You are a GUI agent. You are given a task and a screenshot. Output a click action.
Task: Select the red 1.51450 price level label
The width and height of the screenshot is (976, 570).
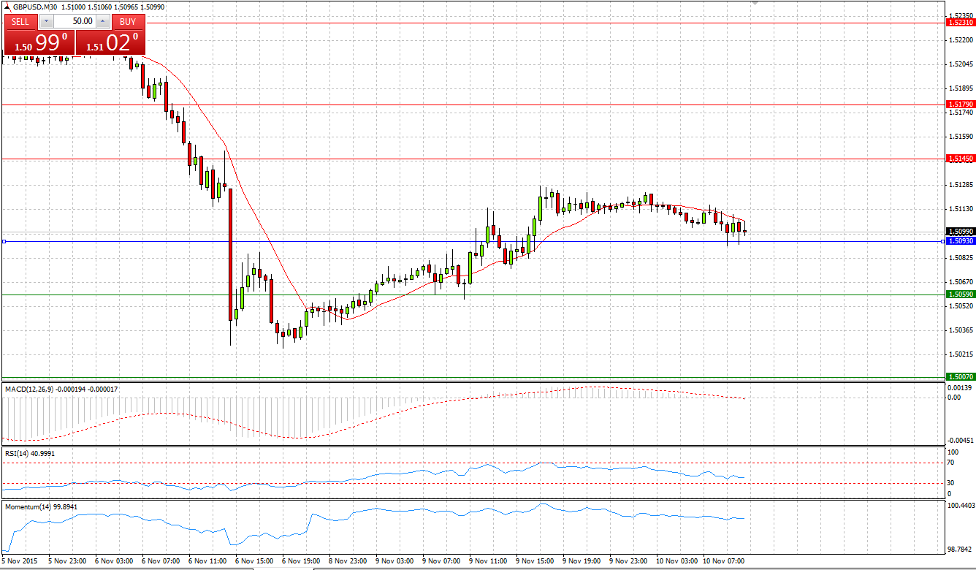[960, 159]
